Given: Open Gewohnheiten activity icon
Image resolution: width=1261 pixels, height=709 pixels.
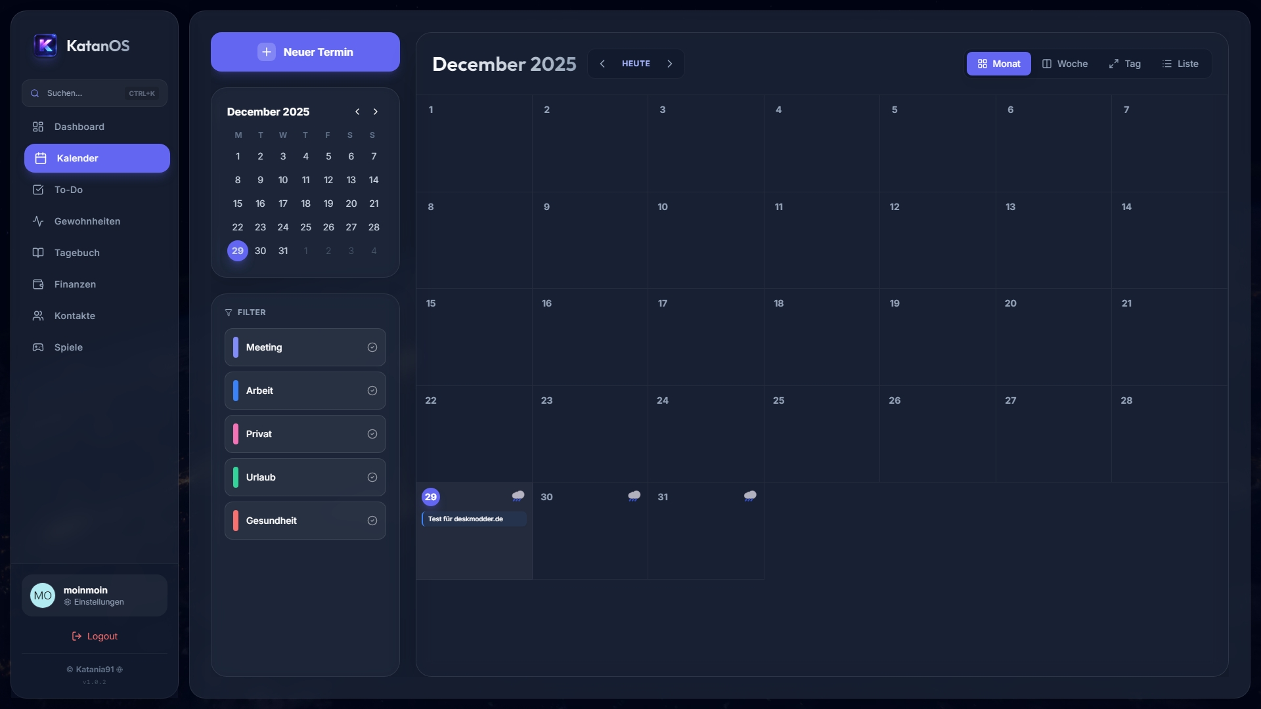Looking at the screenshot, I should [x=38, y=221].
